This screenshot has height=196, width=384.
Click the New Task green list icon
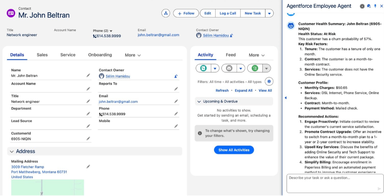tap(255, 68)
